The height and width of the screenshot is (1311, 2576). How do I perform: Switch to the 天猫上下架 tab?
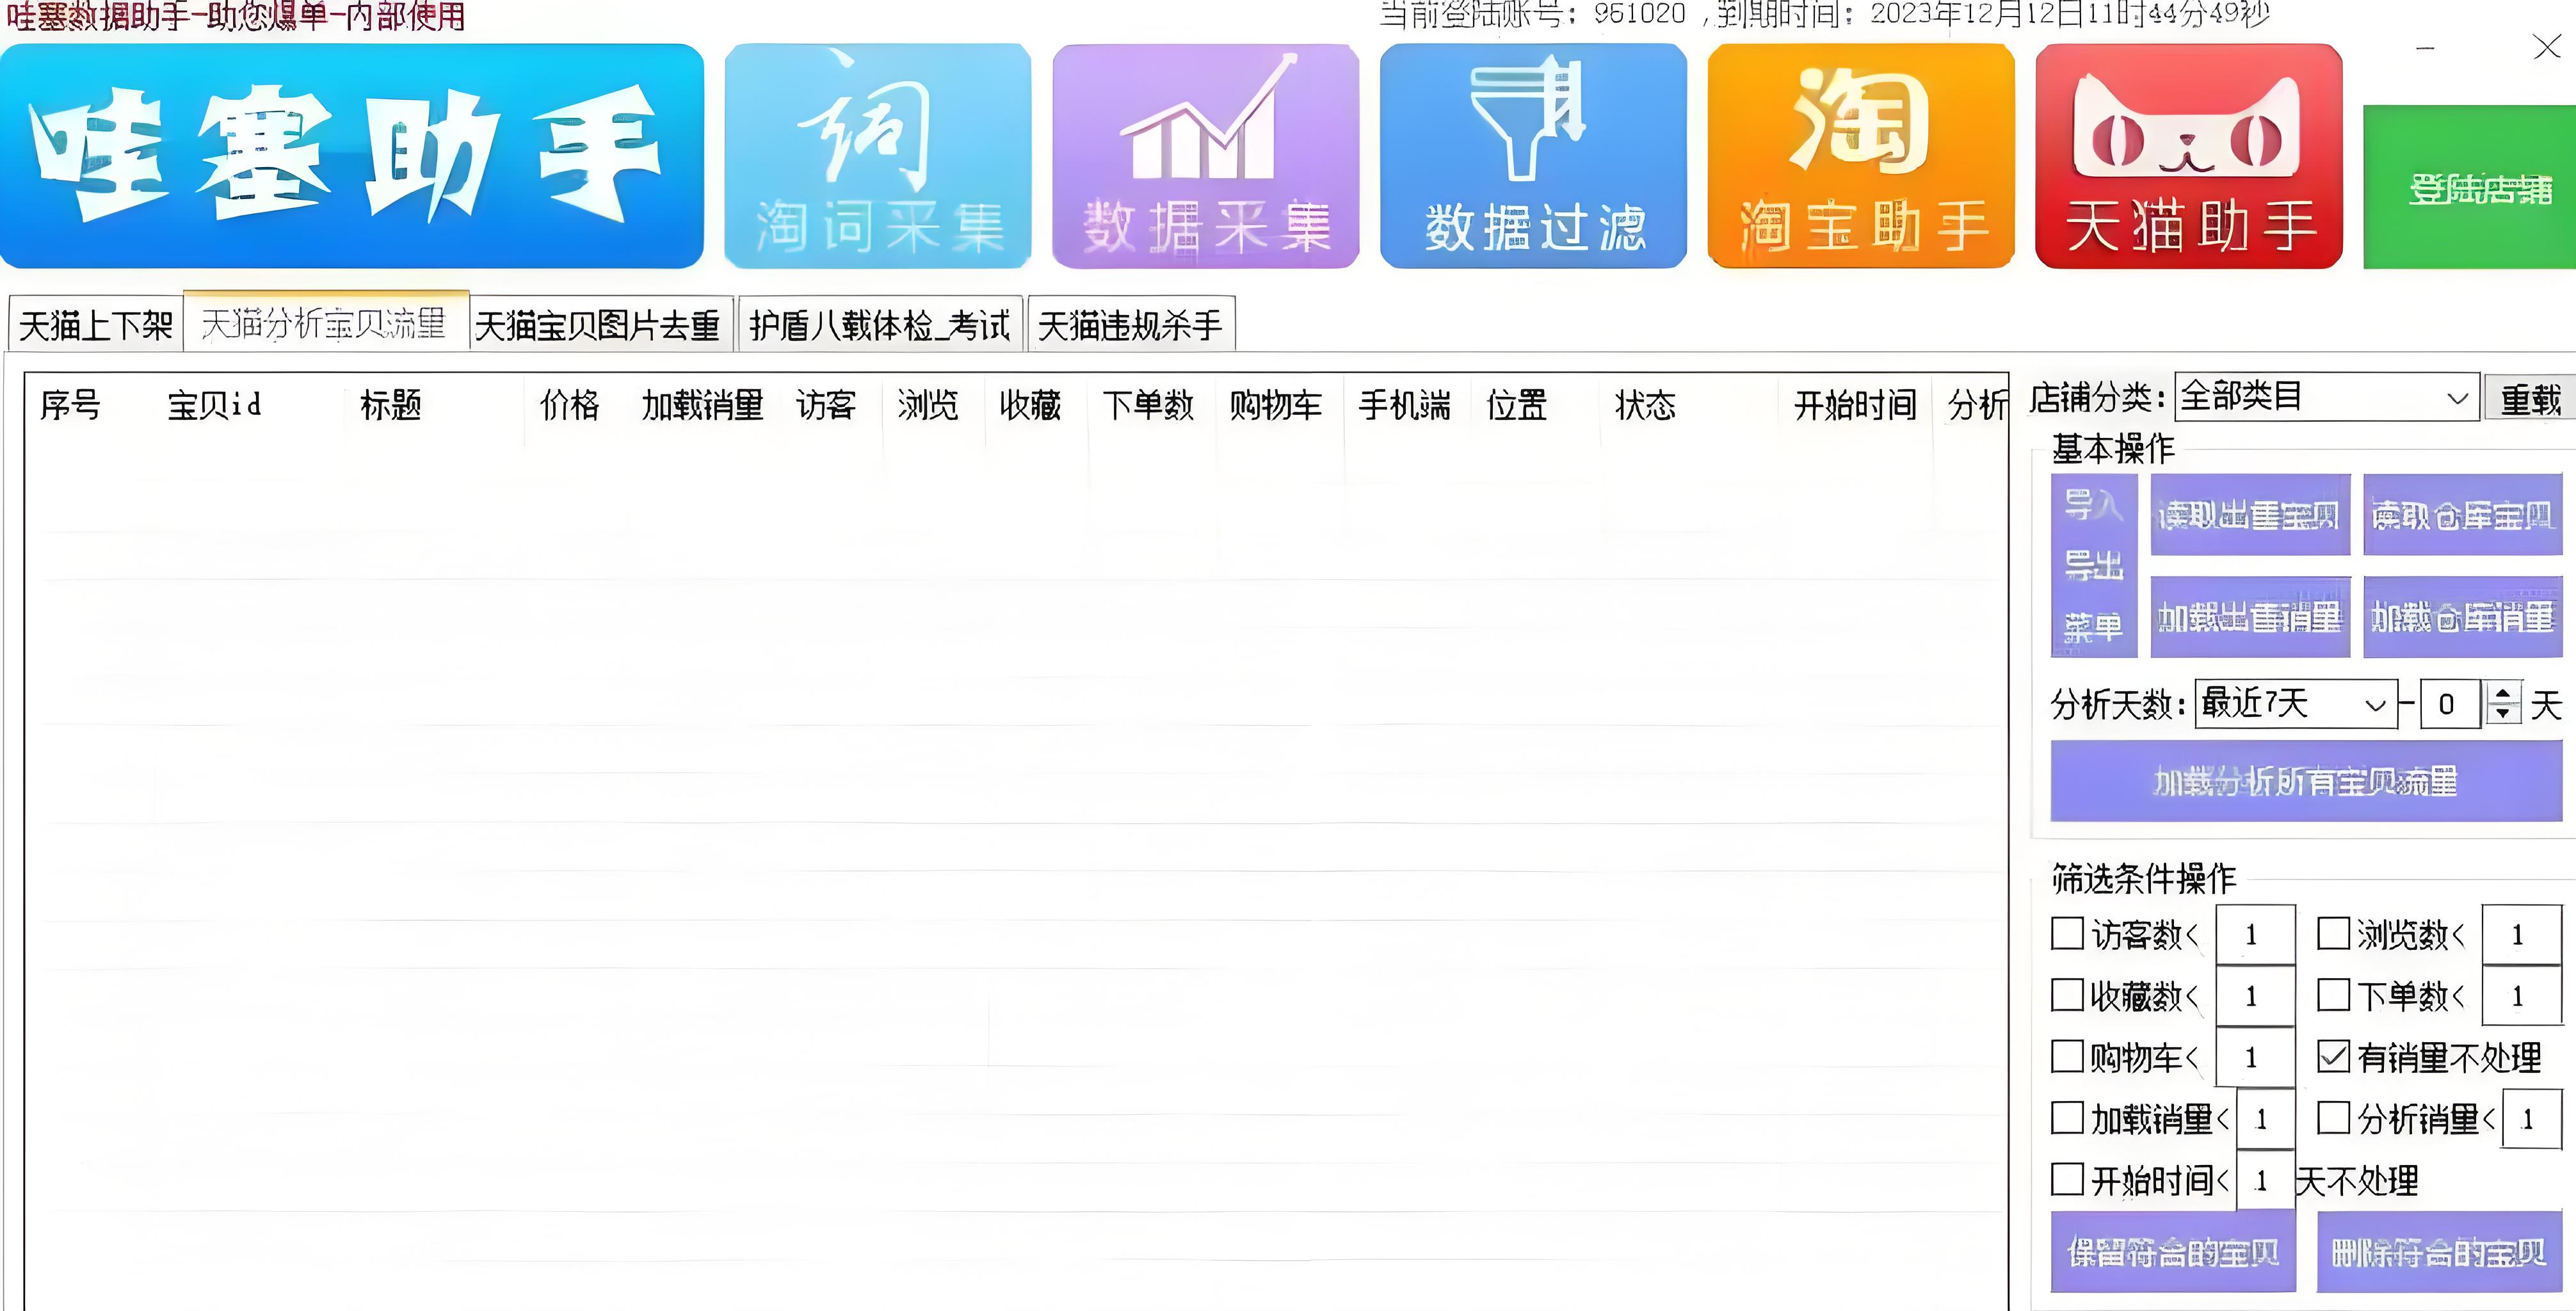96,325
